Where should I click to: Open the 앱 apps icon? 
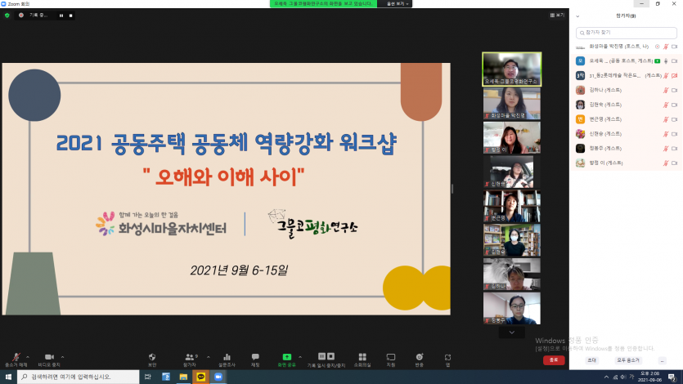click(x=447, y=359)
